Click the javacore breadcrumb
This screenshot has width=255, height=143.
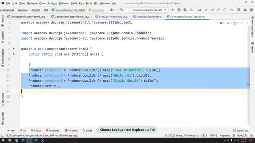point(23,10)
